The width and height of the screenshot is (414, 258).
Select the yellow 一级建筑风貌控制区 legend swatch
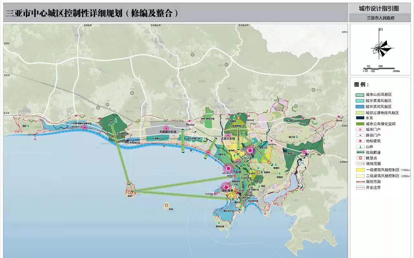[360, 170]
